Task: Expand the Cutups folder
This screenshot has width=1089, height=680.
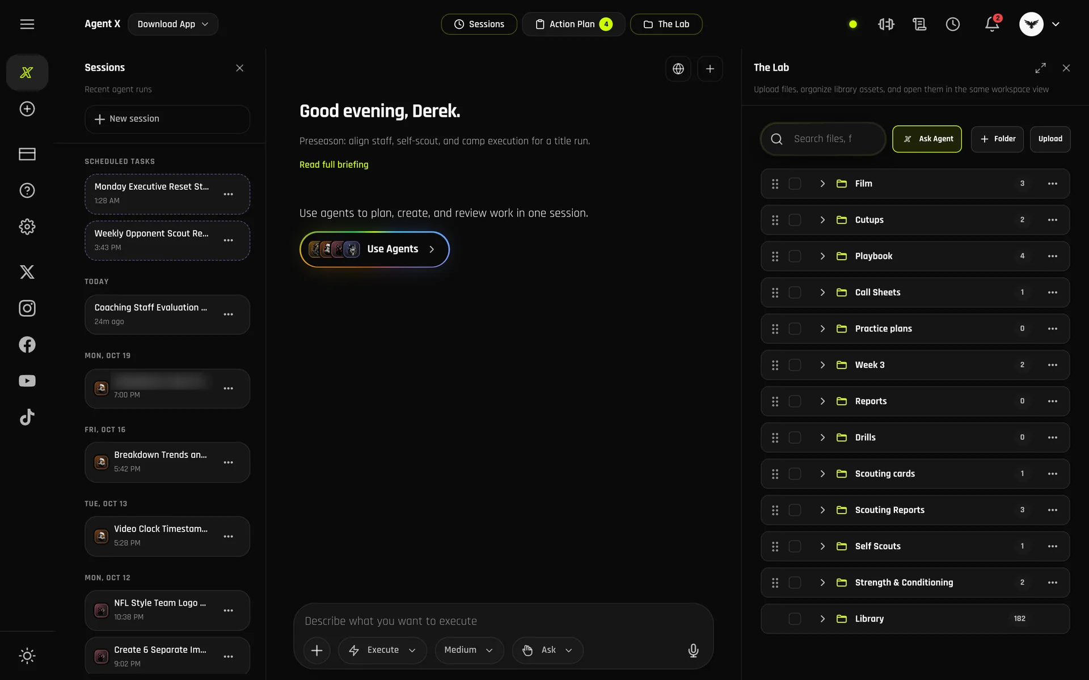Action: [x=822, y=220]
